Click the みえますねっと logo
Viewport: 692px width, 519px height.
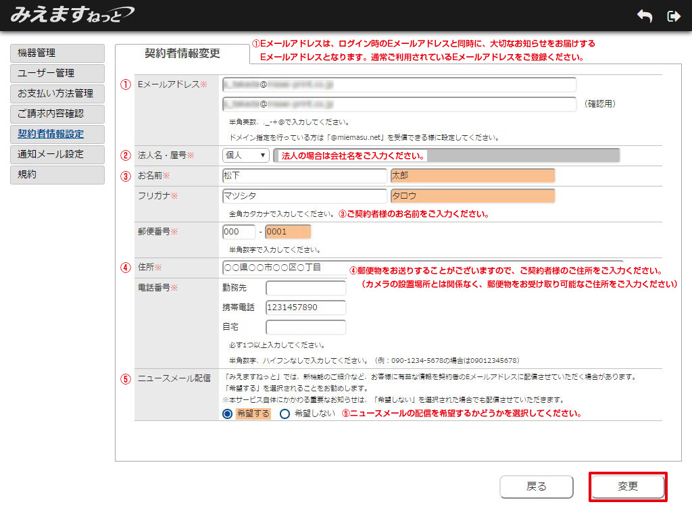pos(72,14)
